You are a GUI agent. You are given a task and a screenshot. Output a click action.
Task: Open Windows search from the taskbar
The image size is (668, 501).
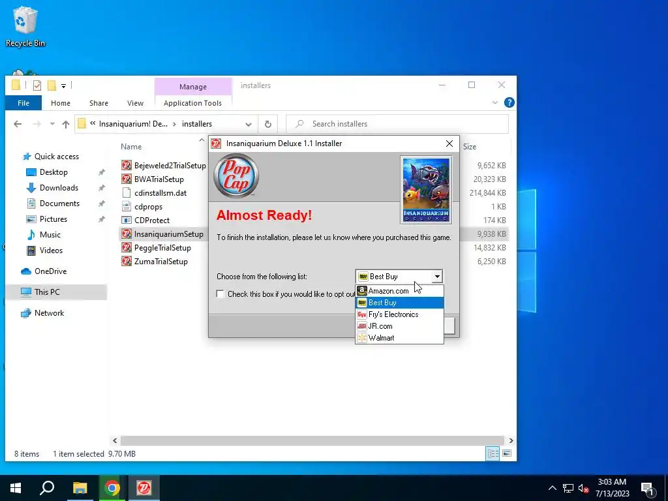[x=47, y=488]
